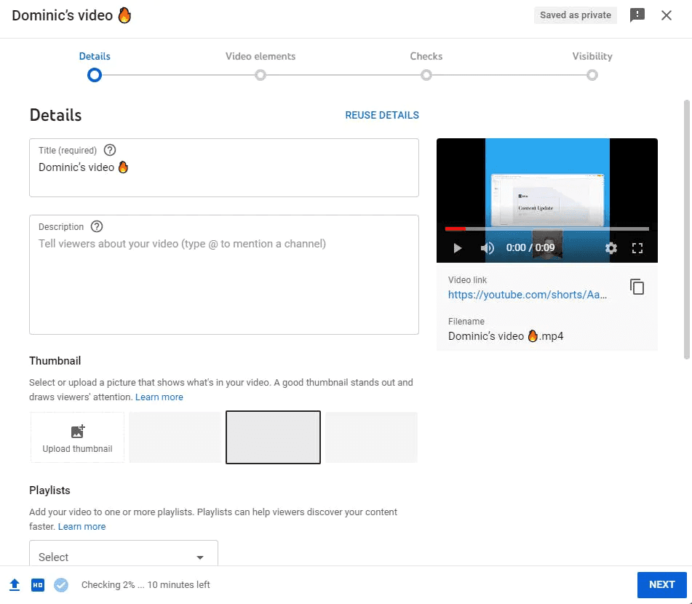Viewport: 692px width, 604px height.
Task: Click the video preview progress bar
Action: pyautogui.click(x=546, y=229)
